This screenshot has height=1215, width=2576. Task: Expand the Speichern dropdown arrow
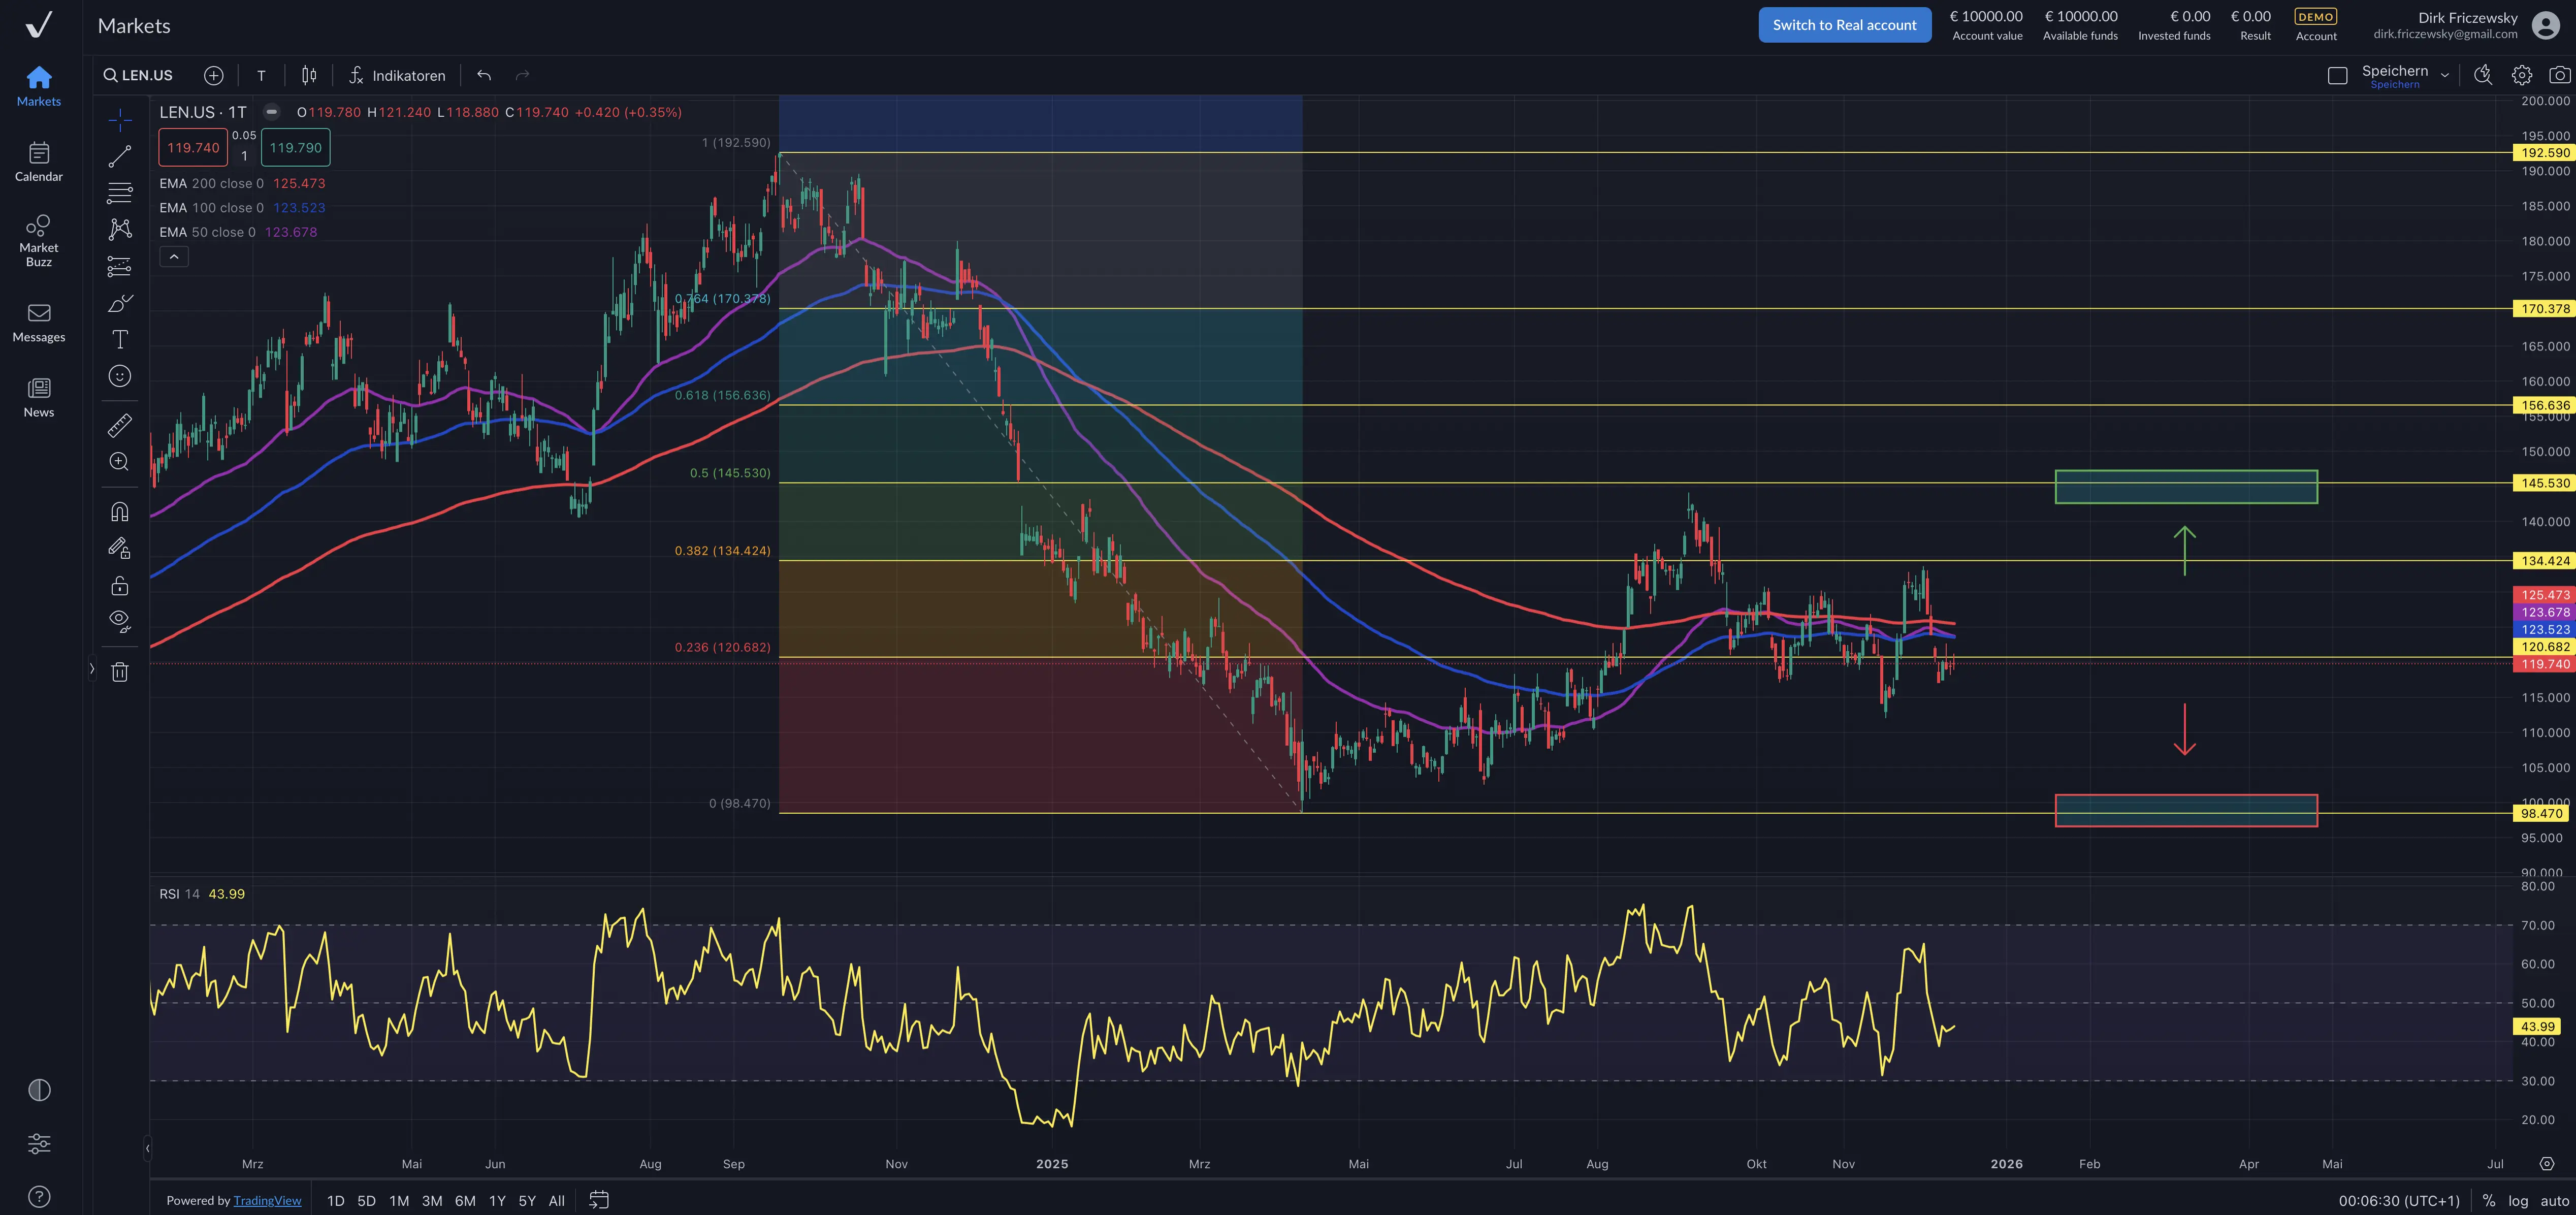click(x=2445, y=75)
